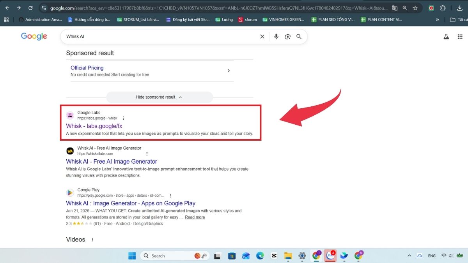Clear the search box with X
468x263 pixels.
pos(262,37)
